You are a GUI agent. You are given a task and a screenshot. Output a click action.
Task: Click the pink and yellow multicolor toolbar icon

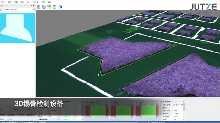[x=49, y=7]
